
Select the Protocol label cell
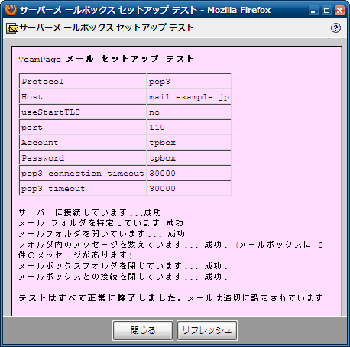(x=83, y=82)
